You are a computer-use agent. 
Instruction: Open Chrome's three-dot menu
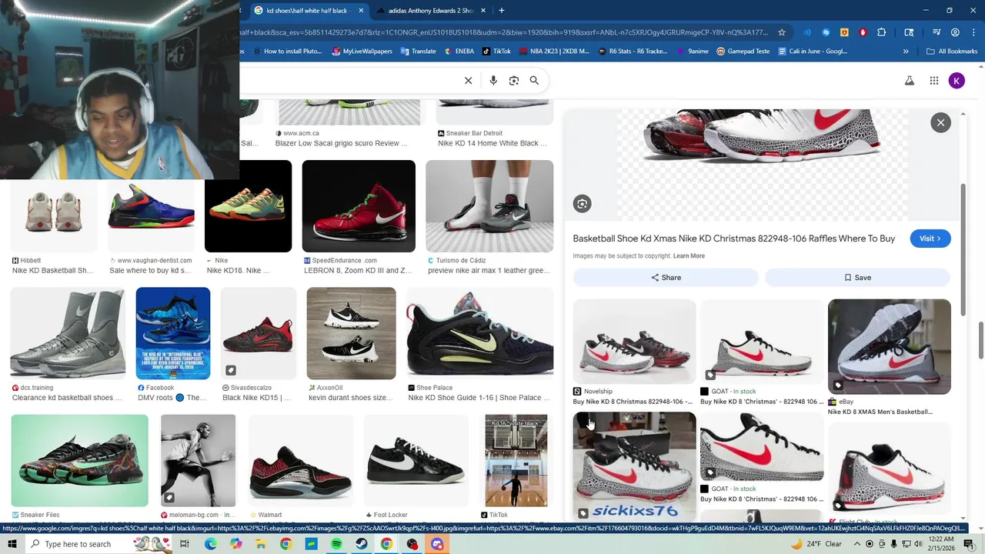click(x=973, y=32)
